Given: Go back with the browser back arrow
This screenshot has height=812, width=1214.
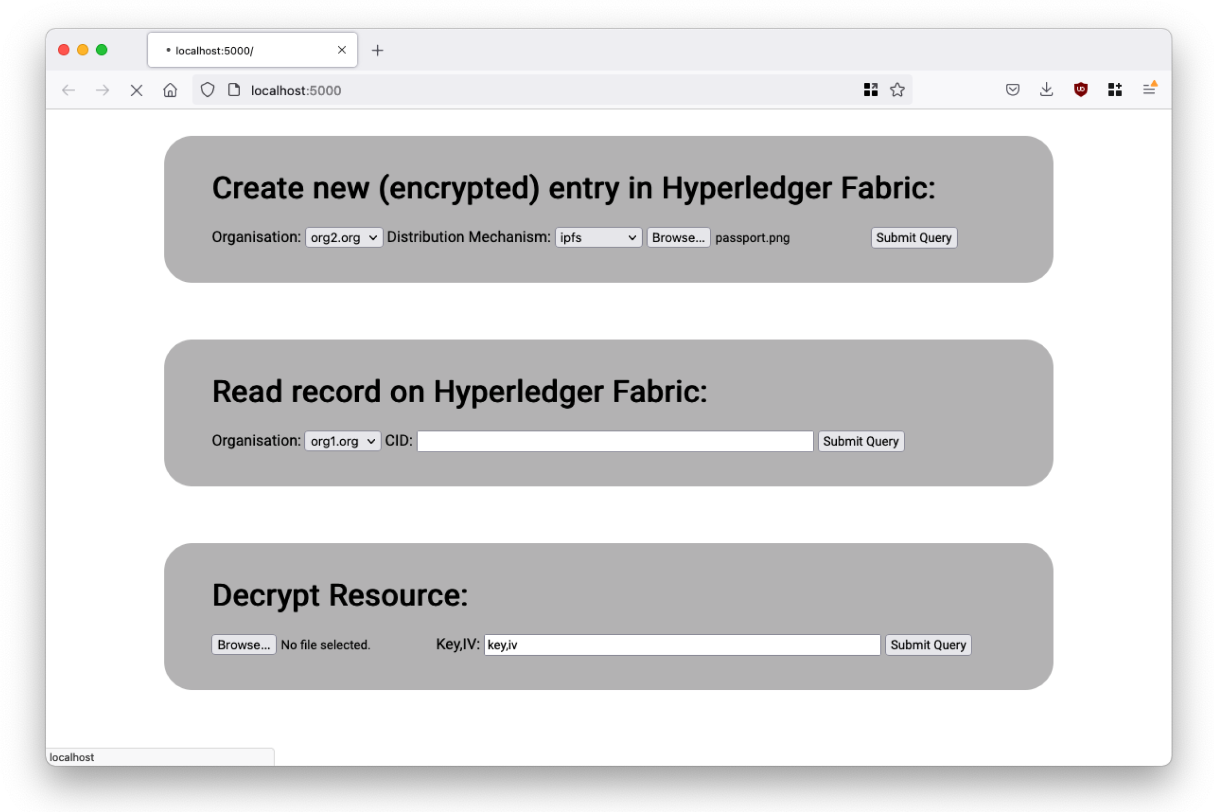Looking at the screenshot, I should 68,90.
